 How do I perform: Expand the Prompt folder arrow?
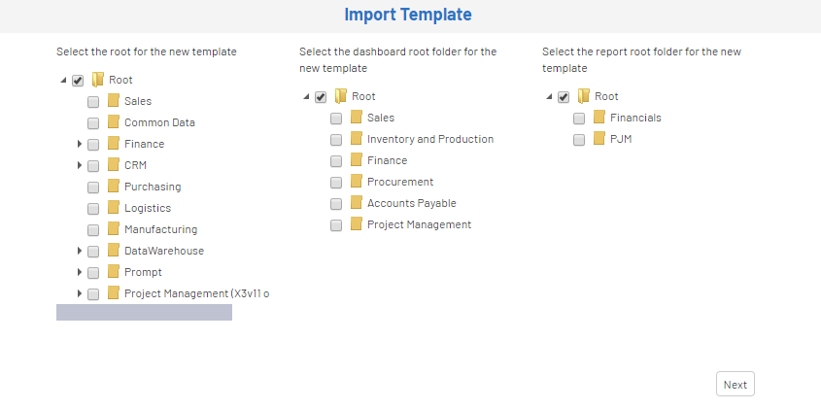[80, 272]
